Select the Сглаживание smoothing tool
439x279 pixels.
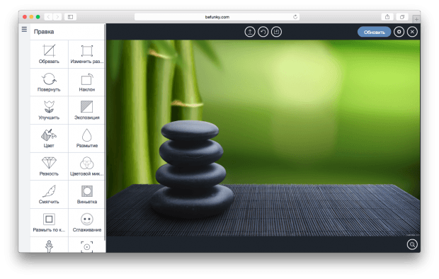[x=87, y=222]
